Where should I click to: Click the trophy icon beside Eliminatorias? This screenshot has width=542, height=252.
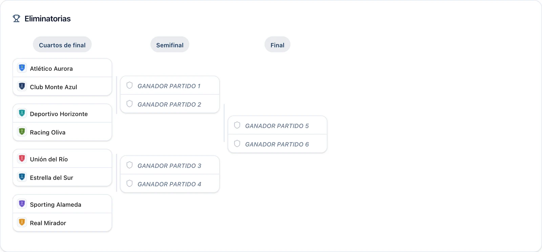pyautogui.click(x=16, y=19)
